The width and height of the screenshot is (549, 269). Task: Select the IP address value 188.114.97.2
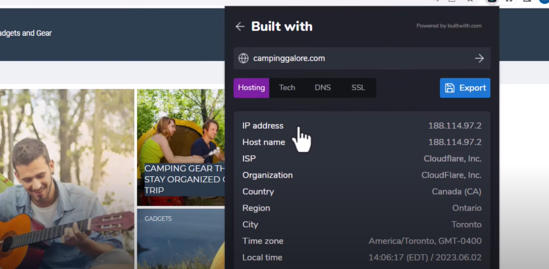pos(455,126)
